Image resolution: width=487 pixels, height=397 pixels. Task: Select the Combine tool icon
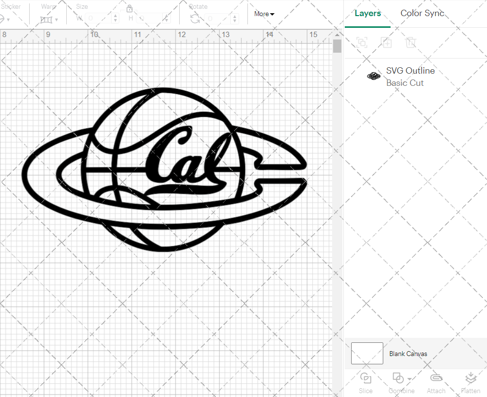click(x=397, y=379)
